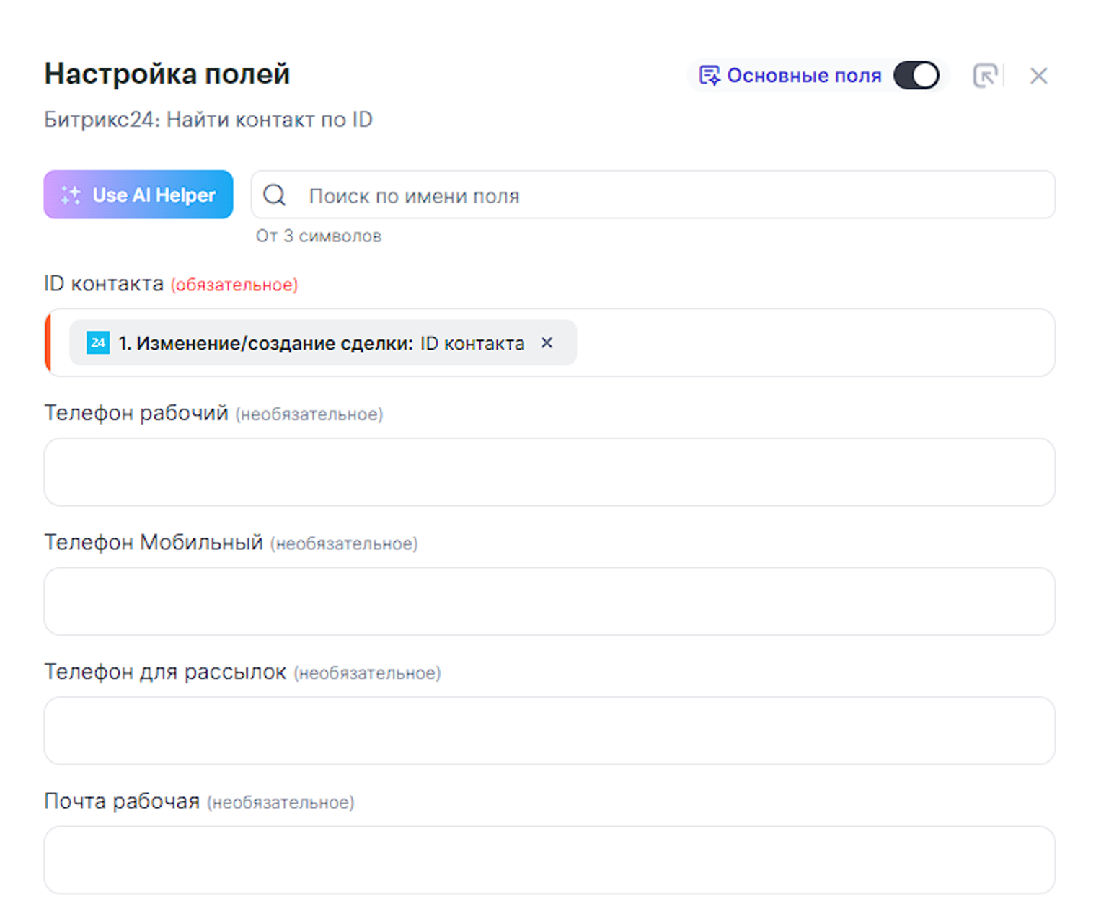Click the Битрикс24: Найти контакт по ID subtitle
1096x906 pixels.
pos(208,120)
